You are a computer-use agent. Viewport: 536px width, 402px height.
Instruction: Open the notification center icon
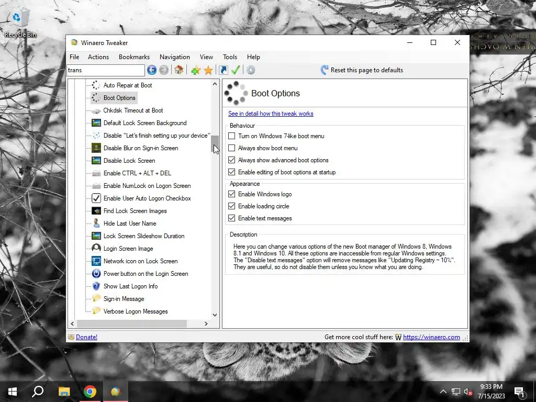pos(519,392)
